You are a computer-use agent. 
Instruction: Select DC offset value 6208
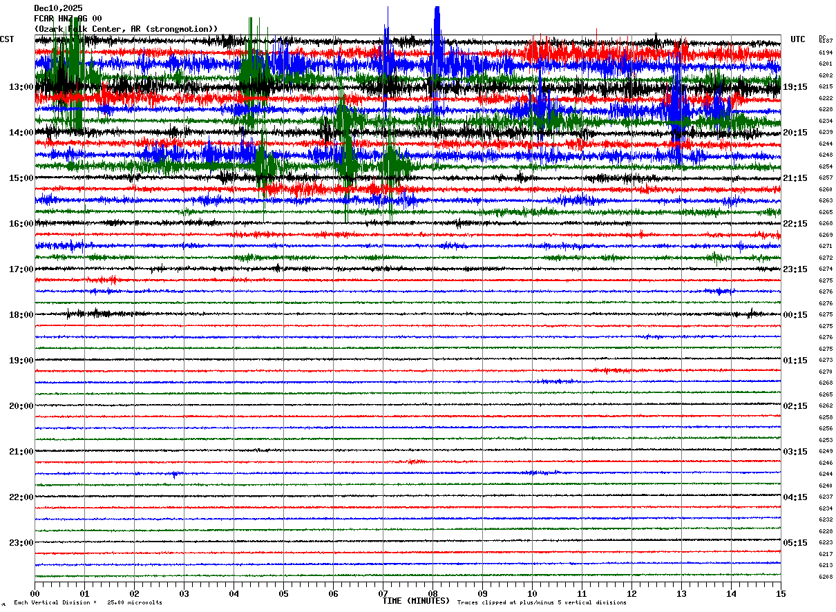(x=826, y=577)
